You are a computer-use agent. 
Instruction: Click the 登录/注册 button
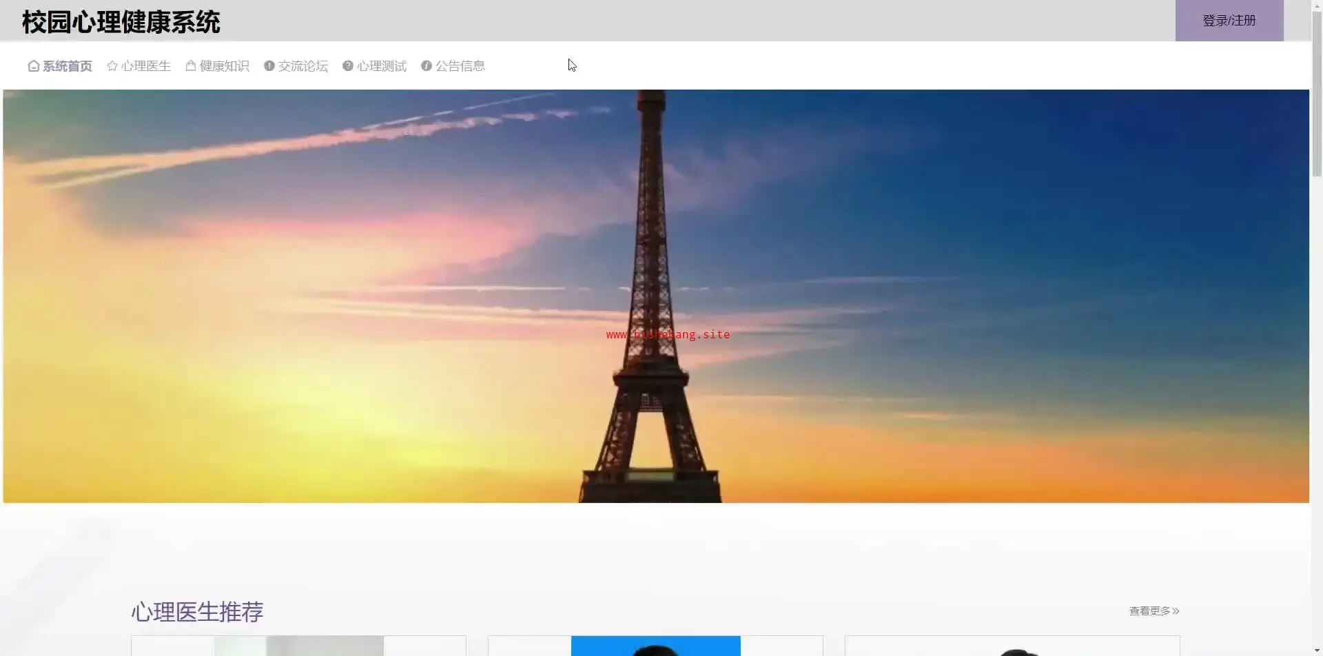1229,21
